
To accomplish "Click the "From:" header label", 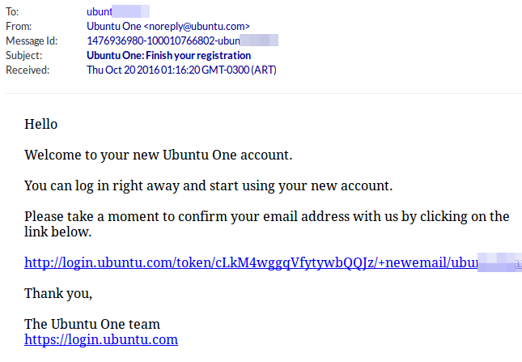I will pyautogui.click(x=19, y=27).
